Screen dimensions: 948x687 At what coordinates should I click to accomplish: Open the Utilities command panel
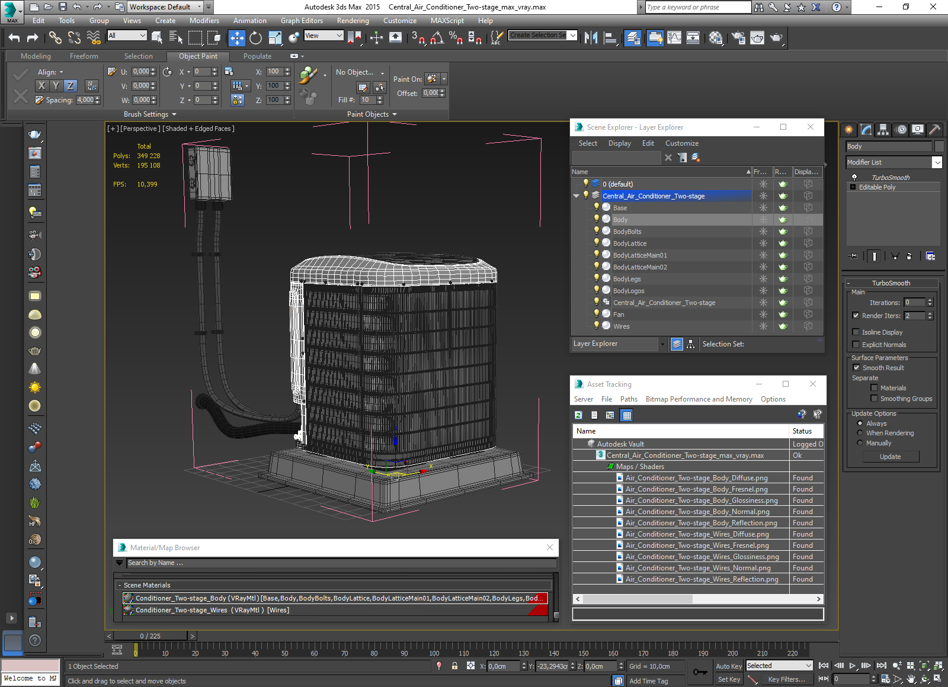pos(935,130)
